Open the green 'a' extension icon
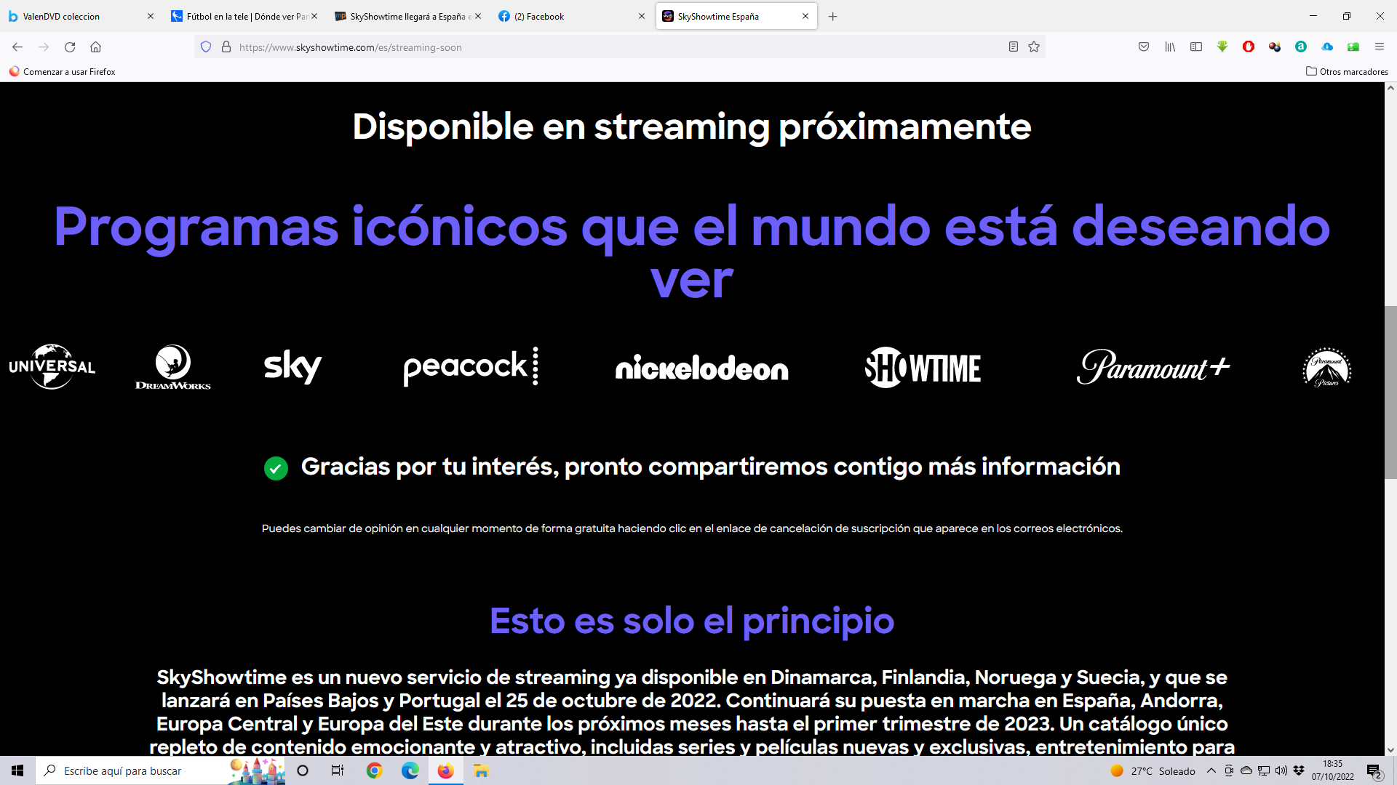1397x785 pixels. click(1301, 47)
